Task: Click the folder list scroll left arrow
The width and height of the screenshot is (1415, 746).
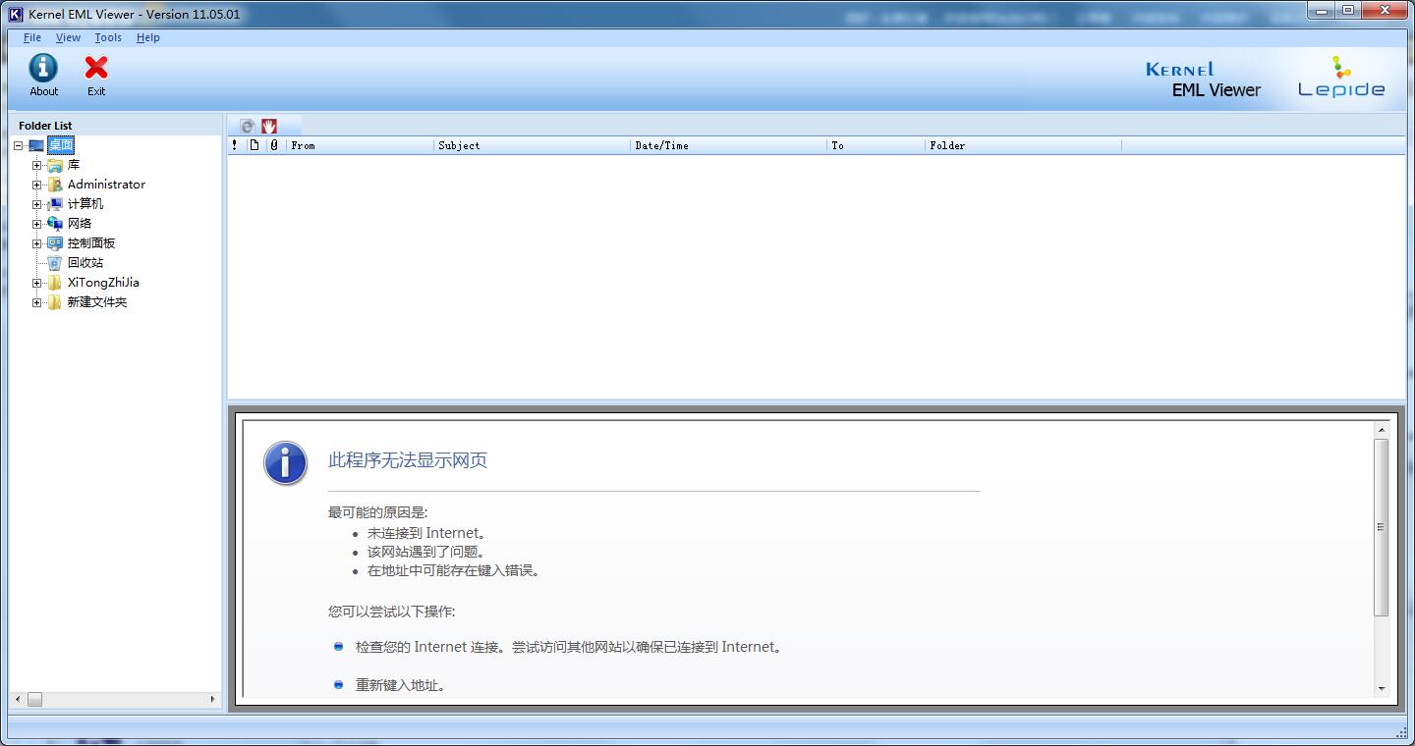Action: click(x=17, y=699)
